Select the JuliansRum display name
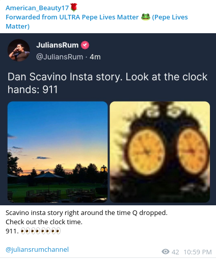Screen dimensions: 216x262 [x=57, y=45]
